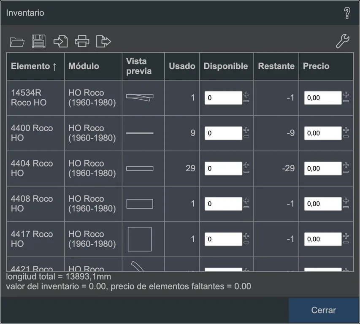This screenshot has height=324, width=360.
Task: Edit Precio field for 4417 Roco HO
Action: [323, 239]
